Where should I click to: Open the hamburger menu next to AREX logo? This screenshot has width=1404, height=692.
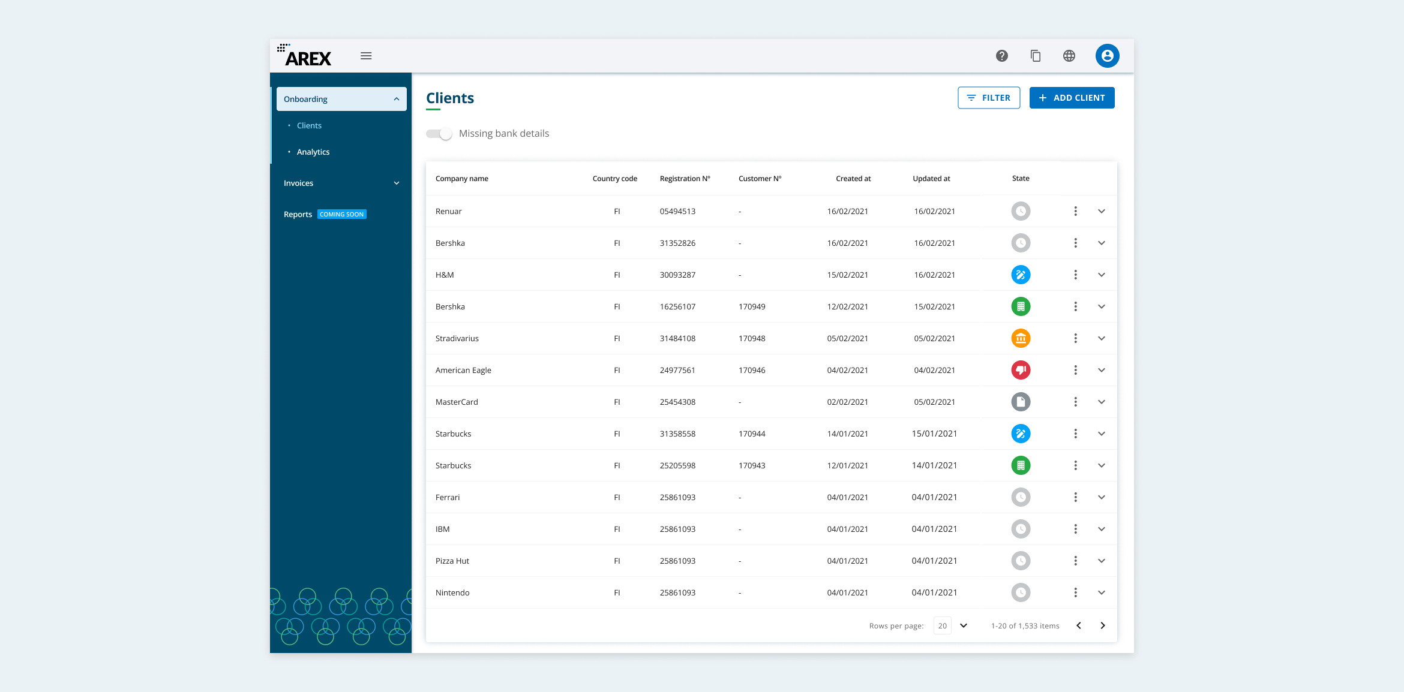pos(366,56)
